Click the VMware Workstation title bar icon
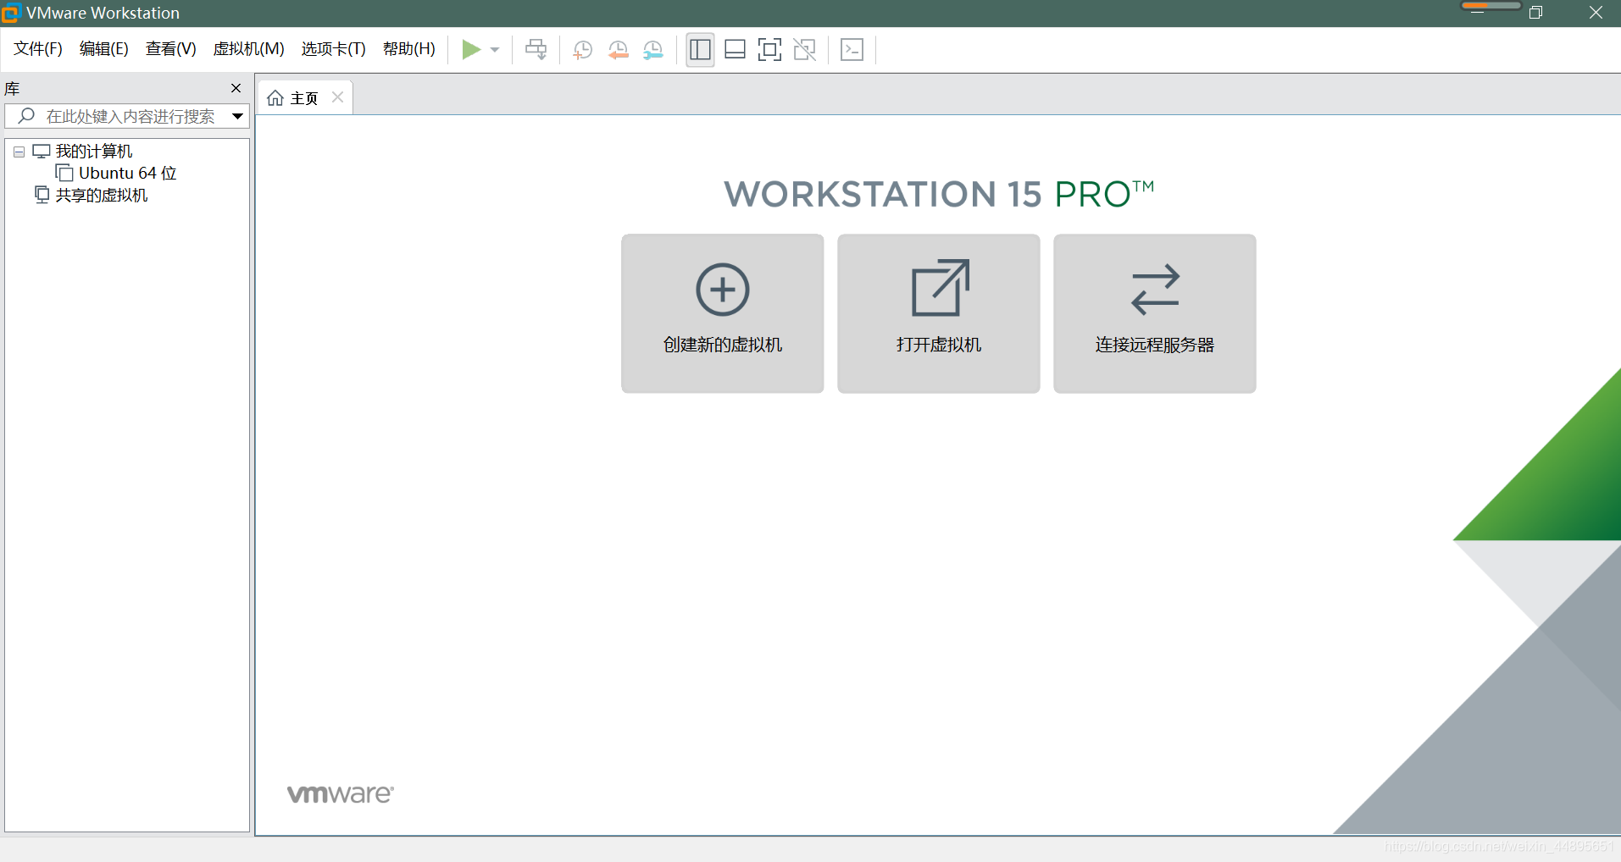Image resolution: width=1621 pixels, height=862 pixels. 10,13
